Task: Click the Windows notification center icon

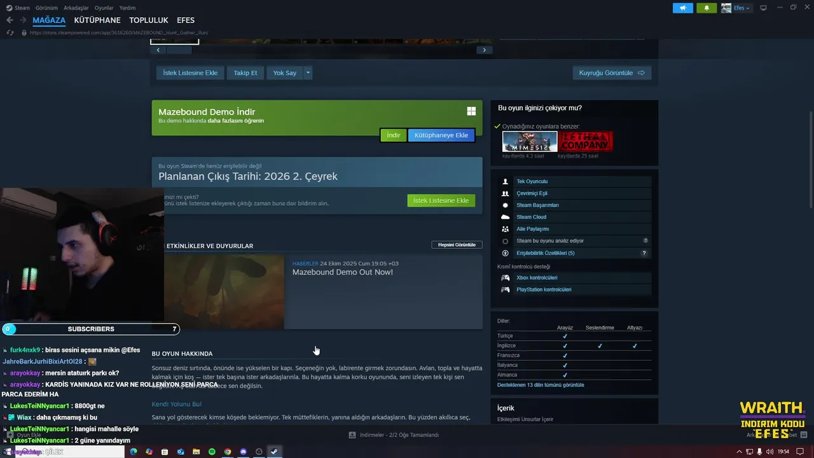Action: tap(800, 452)
